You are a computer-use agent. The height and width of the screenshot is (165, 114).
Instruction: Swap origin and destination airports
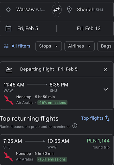[56, 10]
